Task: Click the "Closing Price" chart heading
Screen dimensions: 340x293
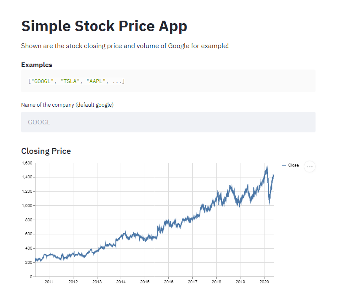Action: (46, 151)
